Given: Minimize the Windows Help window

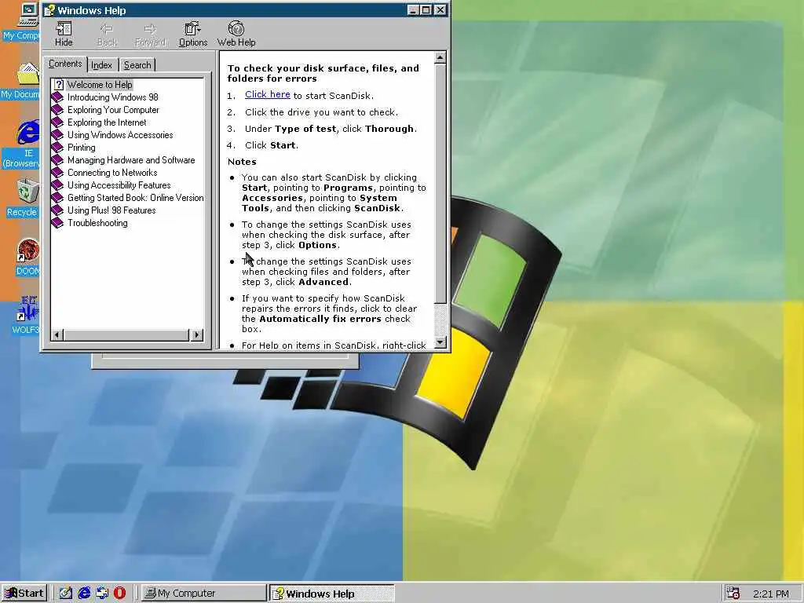Looking at the screenshot, I should pyautogui.click(x=413, y=10).
